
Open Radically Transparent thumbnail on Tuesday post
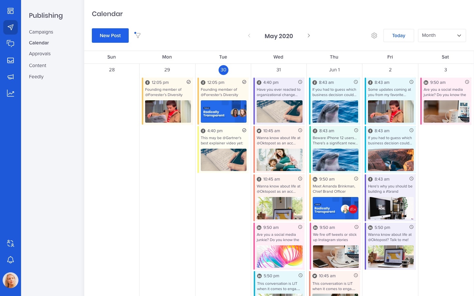(x=224, y=111)
